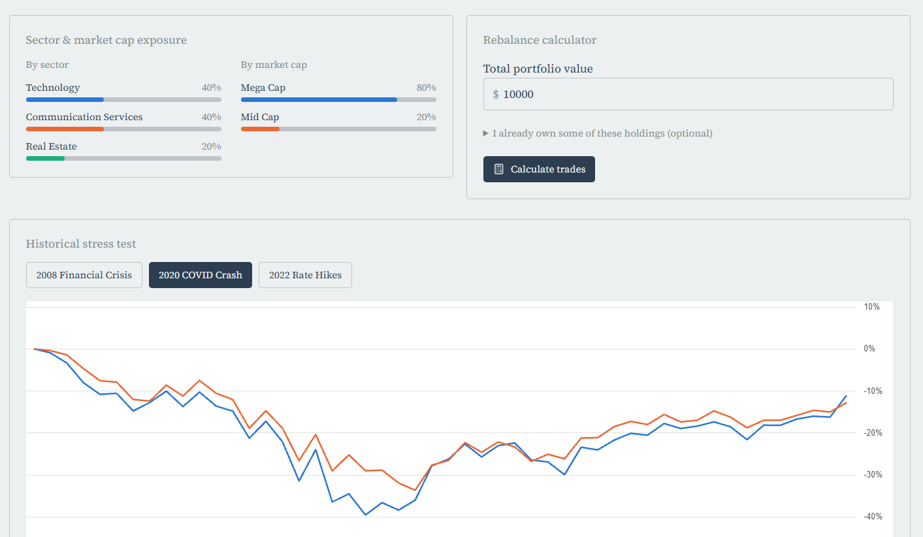Click the calculator icon in Calculate trades
923x537 pixels.
(x=499, y=169)
